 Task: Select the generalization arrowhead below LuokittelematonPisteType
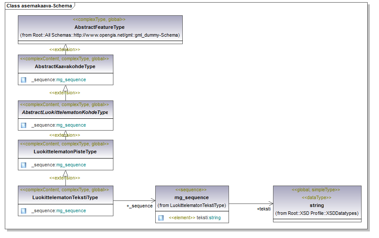coord(65,173)
